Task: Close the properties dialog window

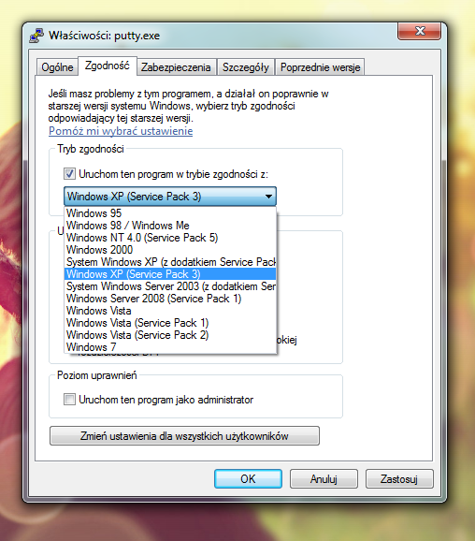Action: point(419,31)
